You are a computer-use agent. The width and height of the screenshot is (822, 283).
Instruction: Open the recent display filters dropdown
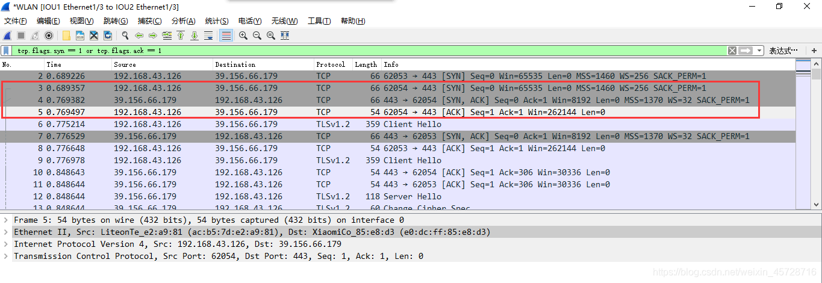click(759, 51)
